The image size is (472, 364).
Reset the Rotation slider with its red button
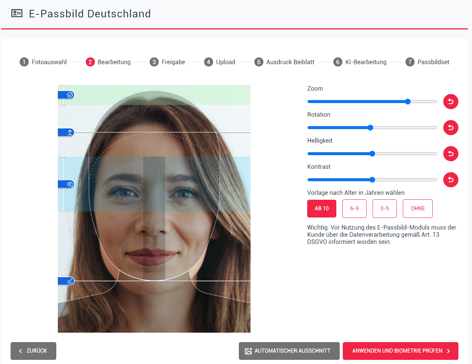pos(451,128)
